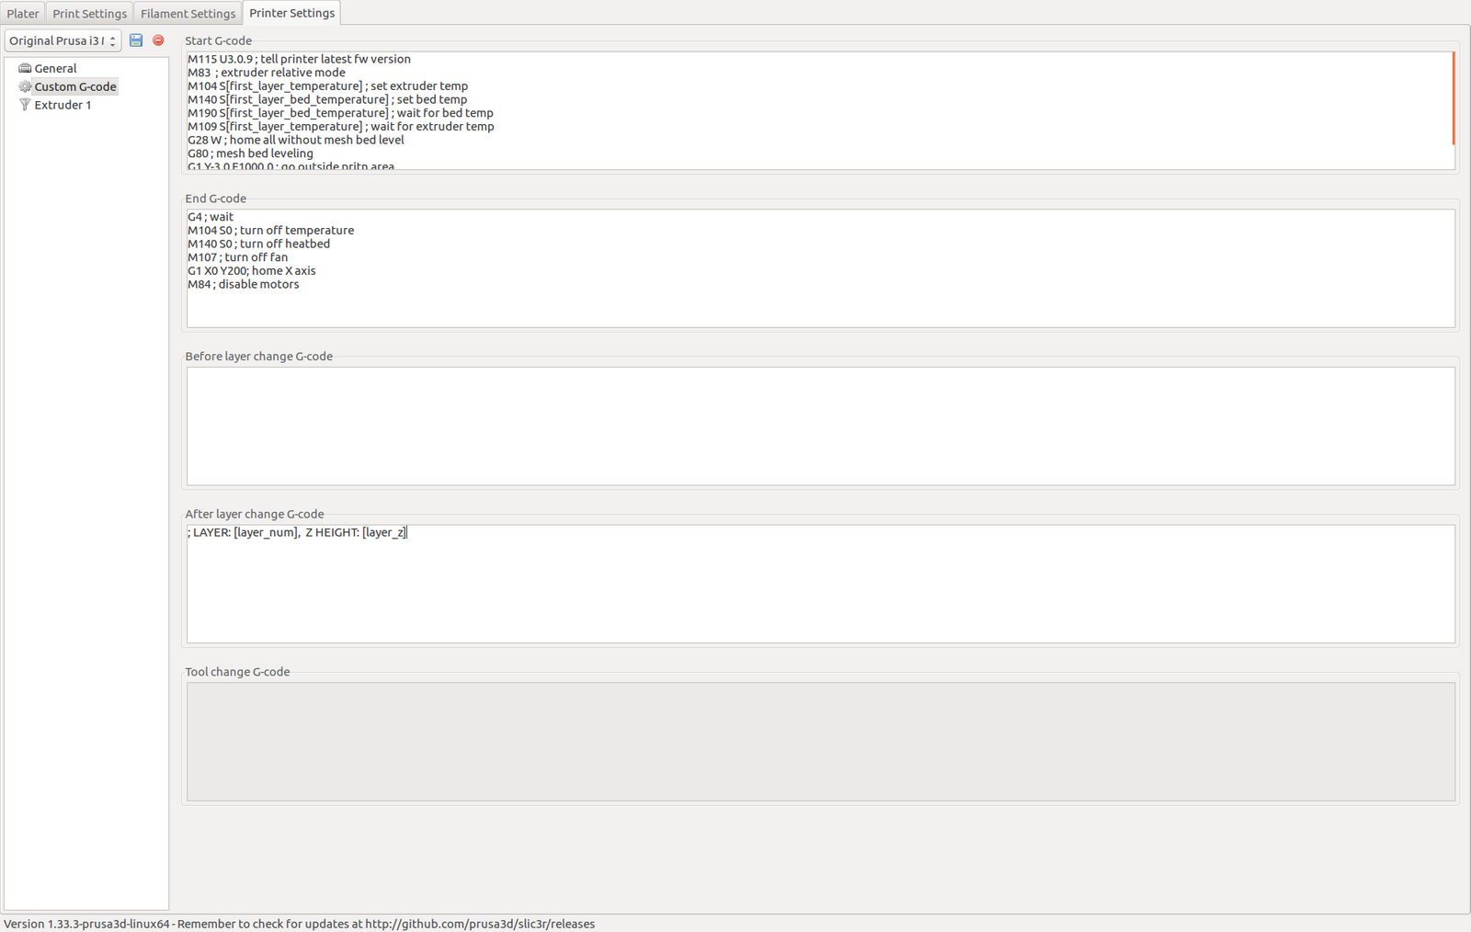Select the General page icon in sidebar

point(25,68)
